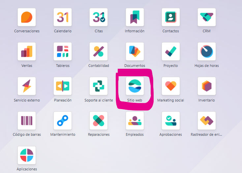Open the Sitio web app
The height and width of the screenshot is (173, 242).
pos(135,86)
